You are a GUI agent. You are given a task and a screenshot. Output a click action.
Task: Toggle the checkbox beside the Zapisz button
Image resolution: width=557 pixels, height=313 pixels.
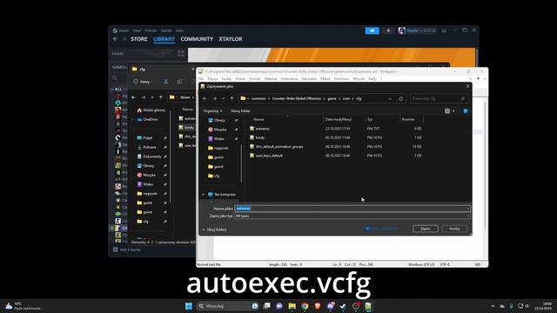(x=367, y=229)
